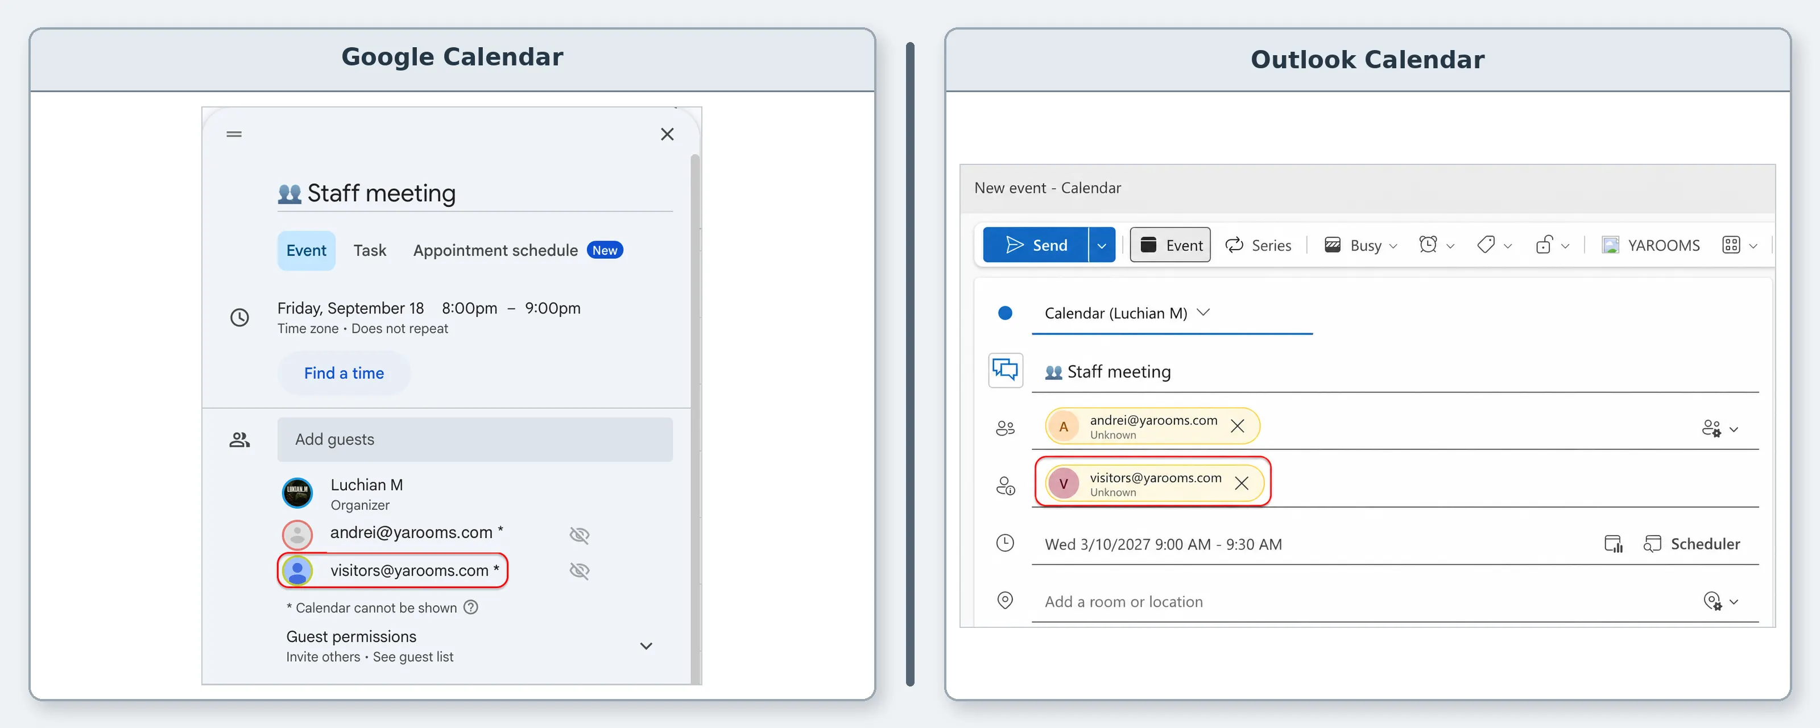Toggle optional for andrei@yarooms.com in Google
1820x728 pixels.
580,535
